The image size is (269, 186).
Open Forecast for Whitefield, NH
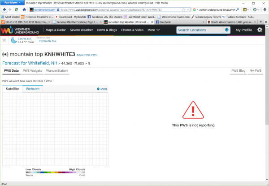pos(30,63)
